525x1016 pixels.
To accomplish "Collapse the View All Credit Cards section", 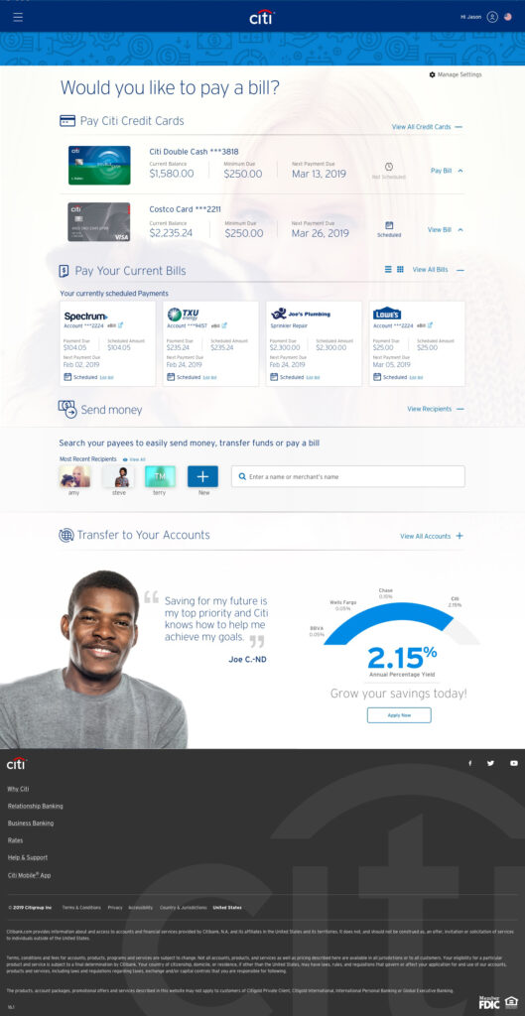I will pos(459,127).
